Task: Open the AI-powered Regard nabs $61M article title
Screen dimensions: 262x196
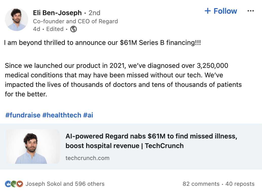Action: click(x=151, y=141)
